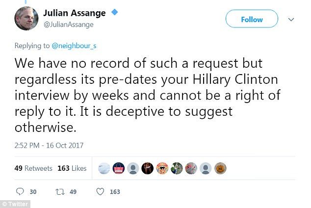Click the Julian Assange display name
Image resolution: width=311 pixels, height=208 pixels.
75,13
